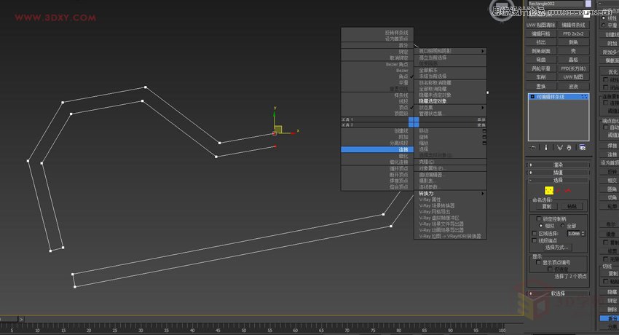Toggle the 区域选择 checkbox
Screen dimensions: 619x335
(534, 233)
